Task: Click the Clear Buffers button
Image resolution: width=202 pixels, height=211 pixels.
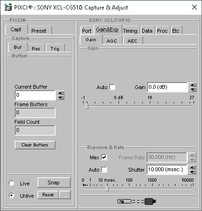Action: [x=35, y=145]
